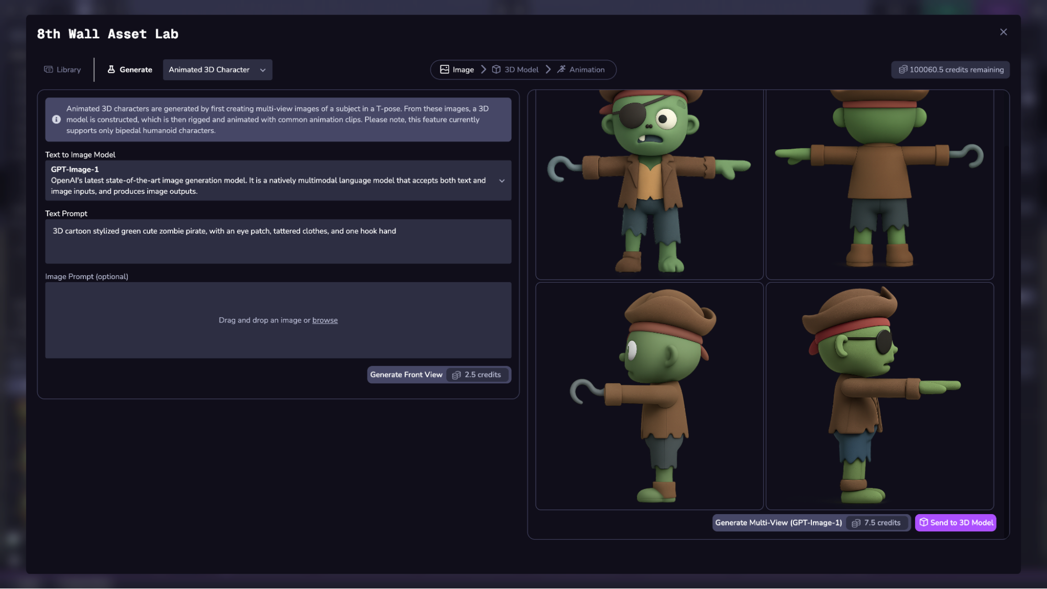Click the credits remaining coin icon
1047x589 pixels.
(x=903, y=70)
